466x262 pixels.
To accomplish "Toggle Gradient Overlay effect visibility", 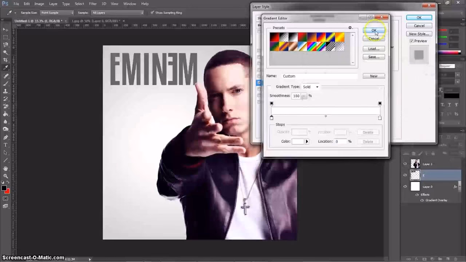I will pos(422,200).
